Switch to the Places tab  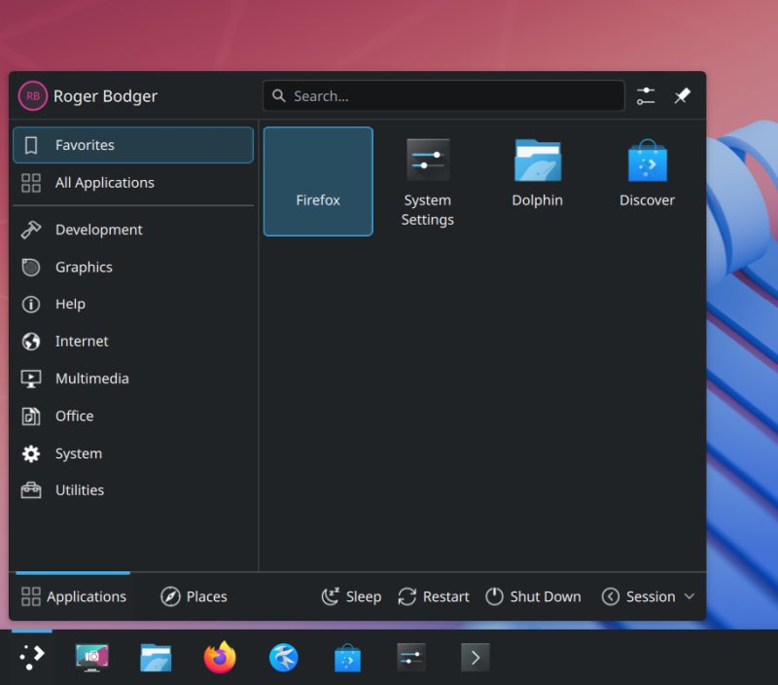193,596
